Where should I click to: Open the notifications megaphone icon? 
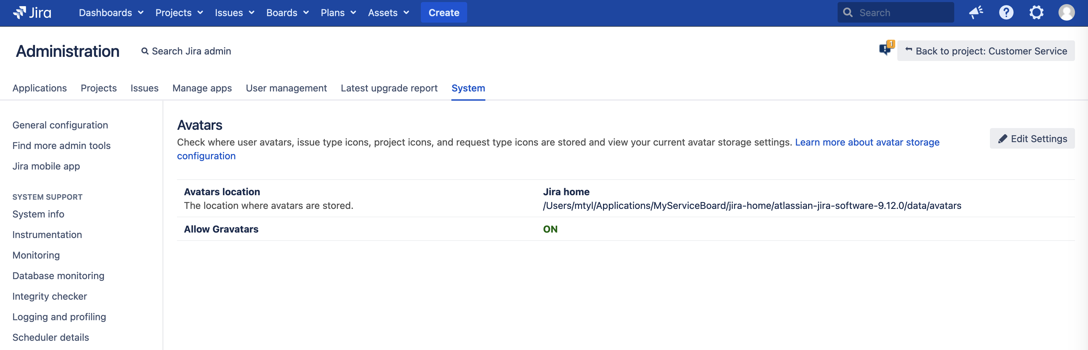tap(976, 13)
